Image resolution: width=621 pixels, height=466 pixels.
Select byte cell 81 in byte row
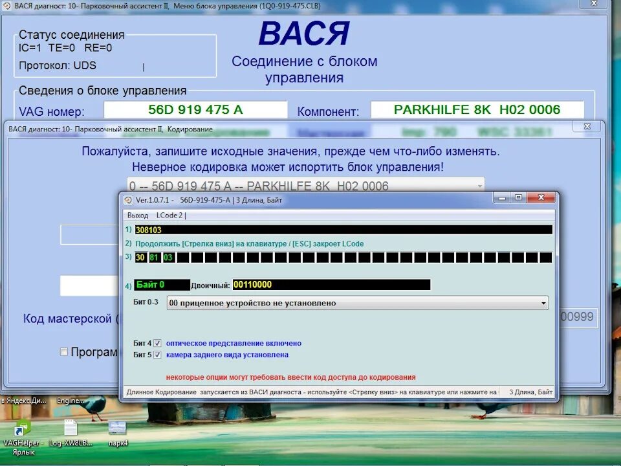click(154, 258)
